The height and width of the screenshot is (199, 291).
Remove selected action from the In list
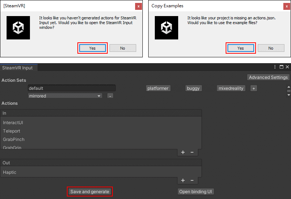pyautogui.click(x=192, y=152)
